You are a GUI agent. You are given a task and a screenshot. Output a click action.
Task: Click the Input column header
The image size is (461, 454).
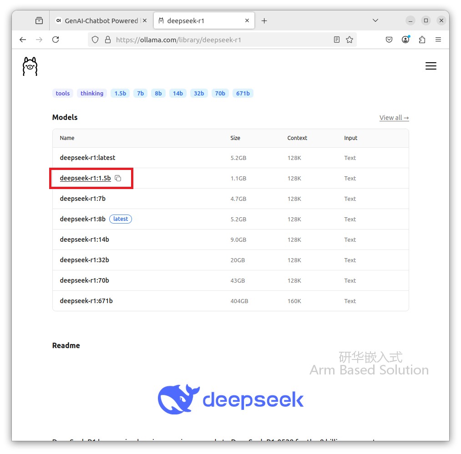pos(350,138)
